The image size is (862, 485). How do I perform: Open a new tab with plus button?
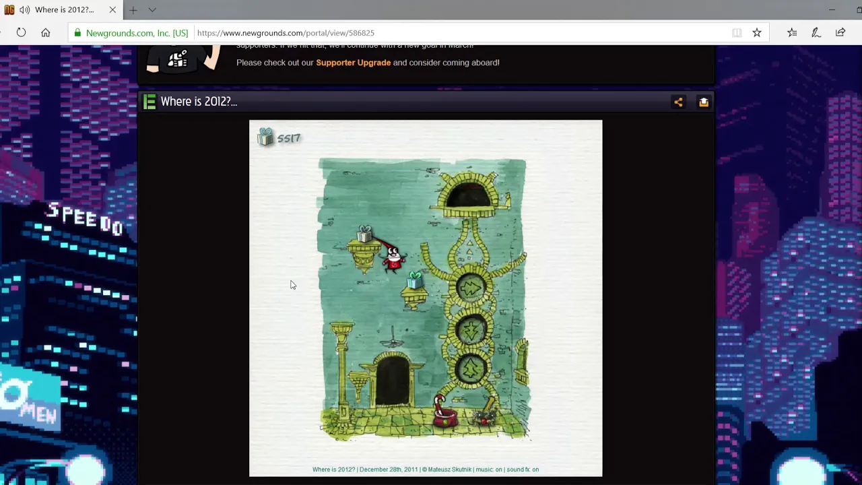point(133,9)
